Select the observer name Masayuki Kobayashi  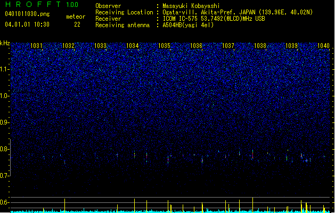pos(191,6)
